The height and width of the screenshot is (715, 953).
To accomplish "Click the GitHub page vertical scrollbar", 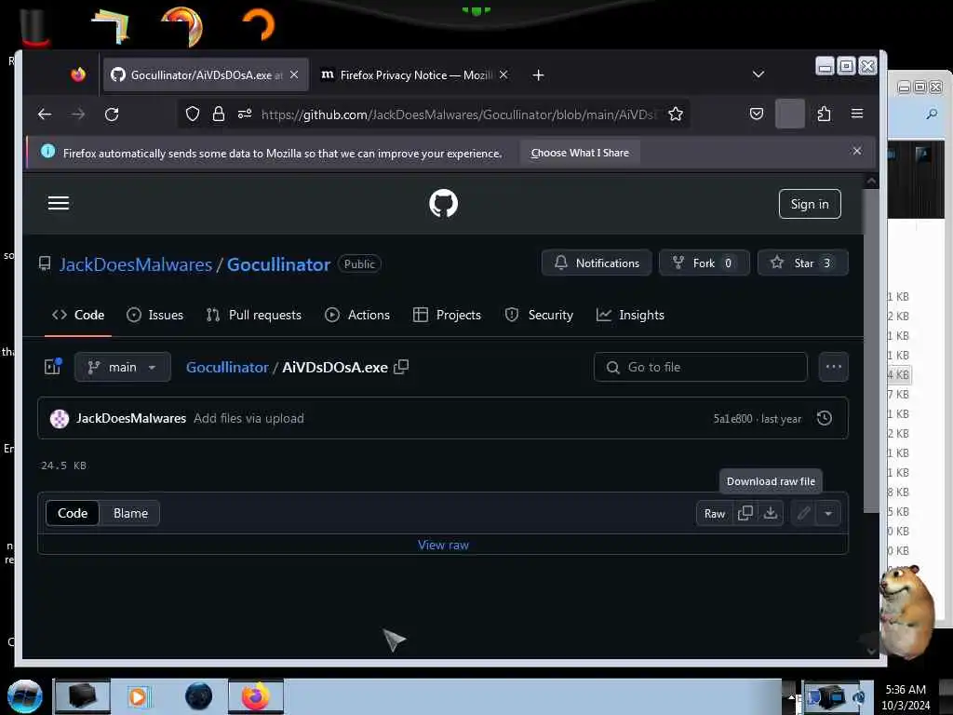I will click(871, 350).
